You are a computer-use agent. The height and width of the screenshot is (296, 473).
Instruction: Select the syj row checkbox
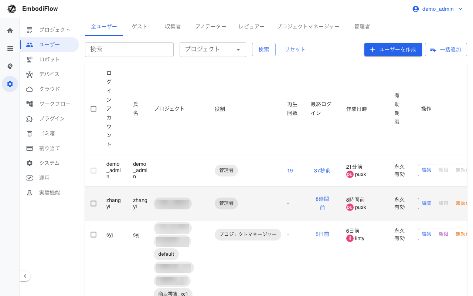[93, 235]
